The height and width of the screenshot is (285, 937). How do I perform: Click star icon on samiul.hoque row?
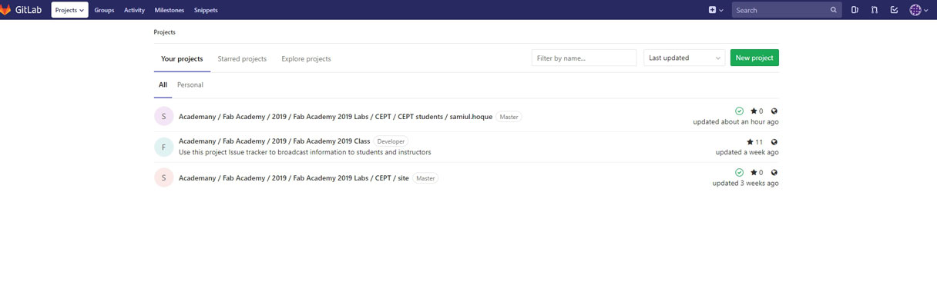tap(754, 111)
